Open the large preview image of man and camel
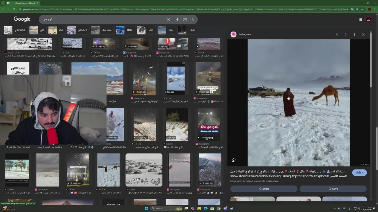Image resolution: width=378 pixels, height=212 pixels. (299, 103)
